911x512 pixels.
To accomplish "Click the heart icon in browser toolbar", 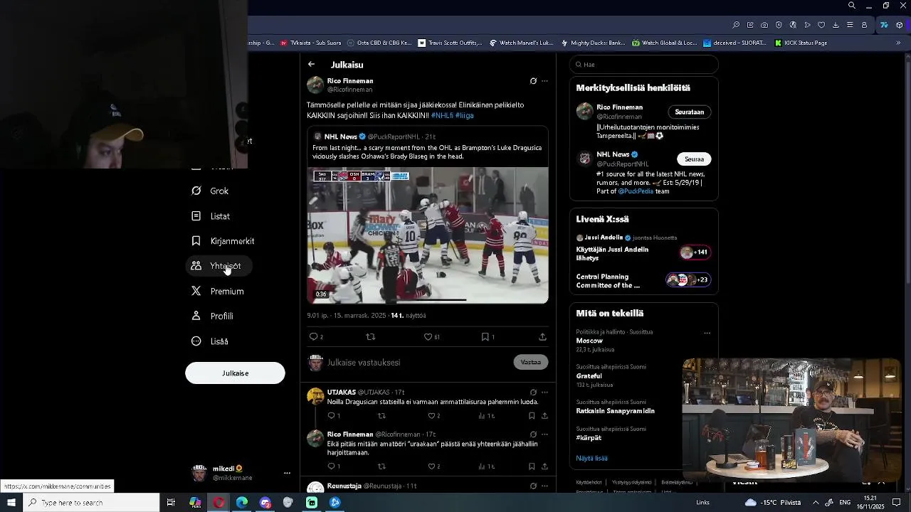I will [x=821, y=25].
